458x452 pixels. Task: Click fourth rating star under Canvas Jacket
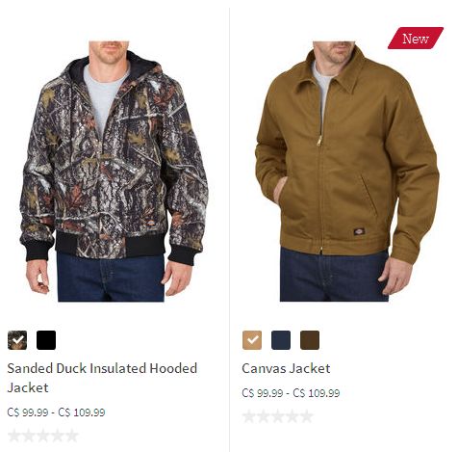click(x=293, y=416)
